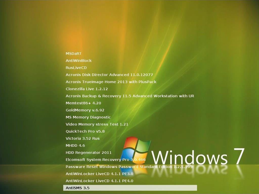Launch Acronis Disk Director Advanced 11.0.12077
Viewport: 259px width, 194px height.
point(109,75)
